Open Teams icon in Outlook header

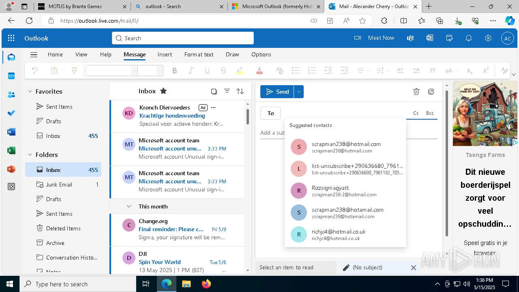[x=410, y=38]
